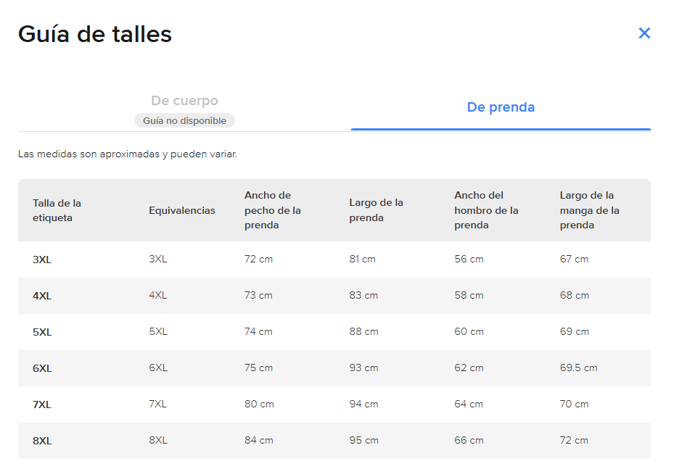Select the 7XL size row label
Screen dimensions: 687x469
coord(41,404)
